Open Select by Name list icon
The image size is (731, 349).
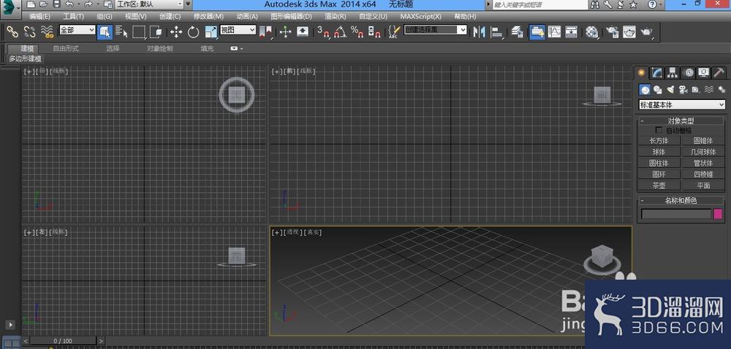point(121,31)
